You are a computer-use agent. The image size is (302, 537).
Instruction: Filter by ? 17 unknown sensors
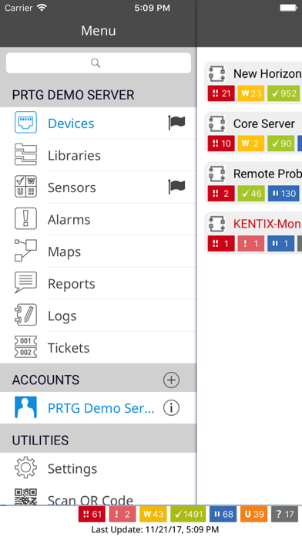[x=284, y=514]
